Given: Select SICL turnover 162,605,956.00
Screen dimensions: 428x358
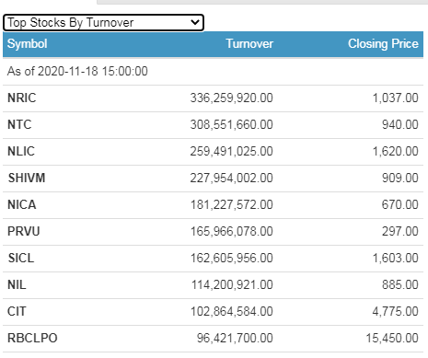Looking at the screenshot, I should click(x=232, y=259).
